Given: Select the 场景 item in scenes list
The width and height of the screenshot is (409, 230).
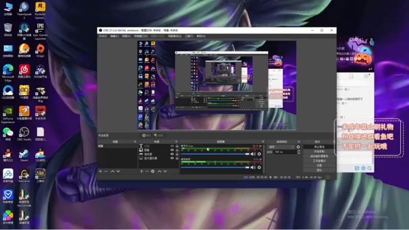Looking at the screenshot, I should [x=117, y=146].
